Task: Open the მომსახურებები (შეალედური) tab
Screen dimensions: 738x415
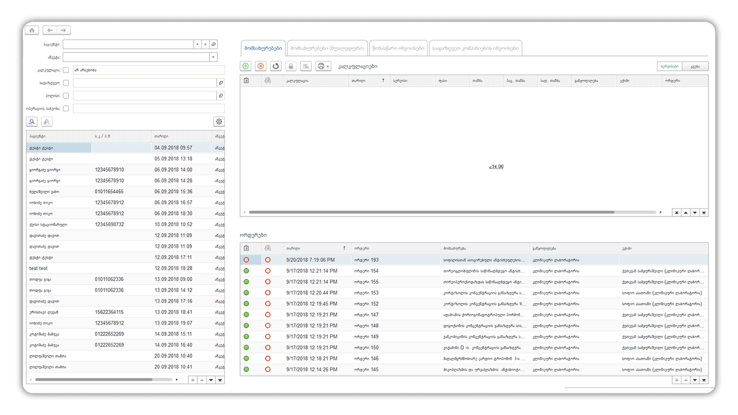Action: click(x=328, y=48)
